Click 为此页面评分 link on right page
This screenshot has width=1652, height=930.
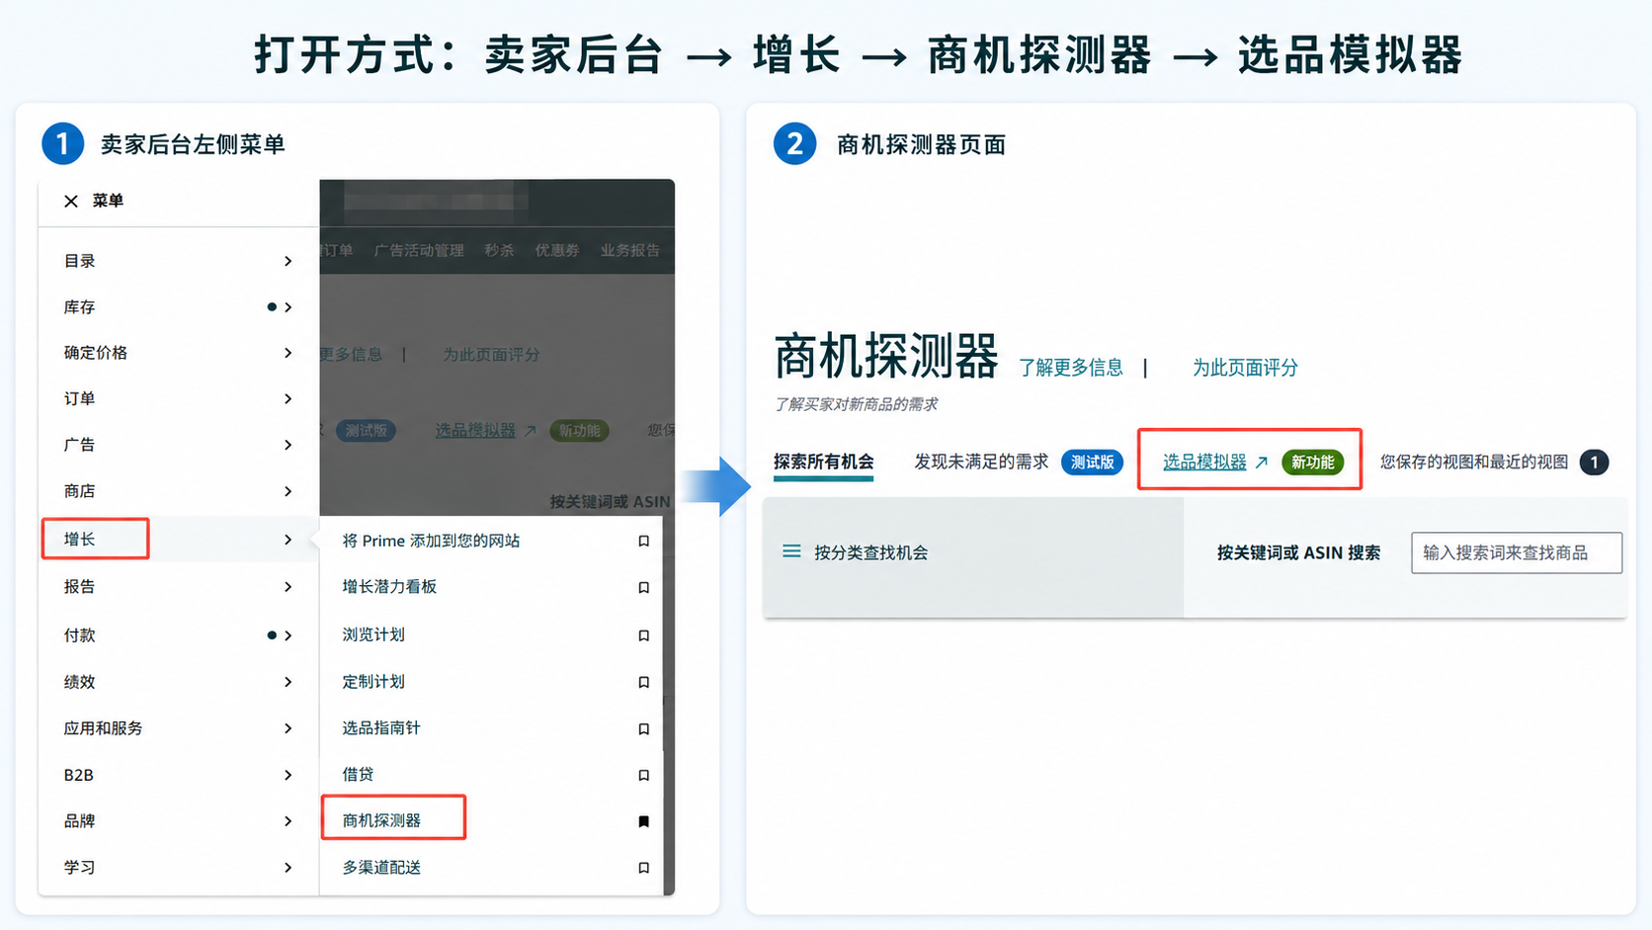point(1245,368)
